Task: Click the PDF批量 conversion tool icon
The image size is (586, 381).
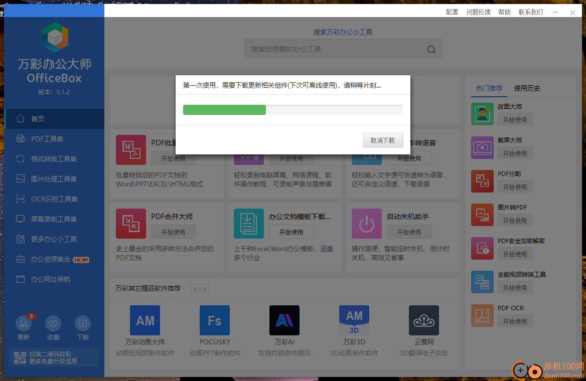Action: 131,150
